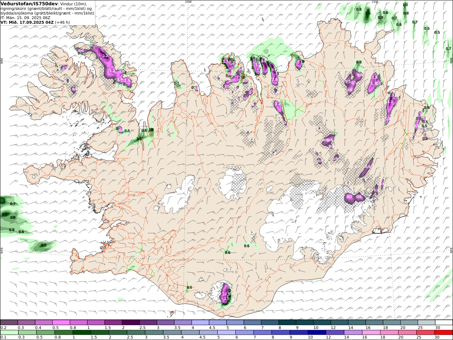The image size is (453, 340).
Task: Select the deep navy 10 swatch, lower scale
Action: click(x=317, y=333)
